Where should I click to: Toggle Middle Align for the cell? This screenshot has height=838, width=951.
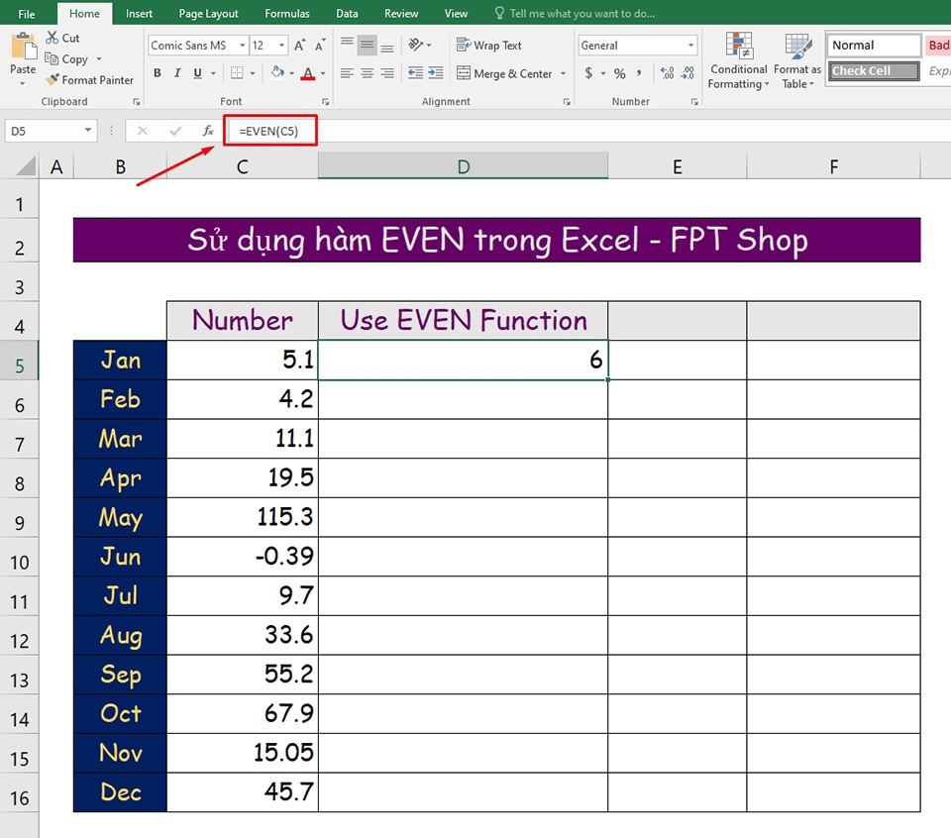click(x=367, y=45)
